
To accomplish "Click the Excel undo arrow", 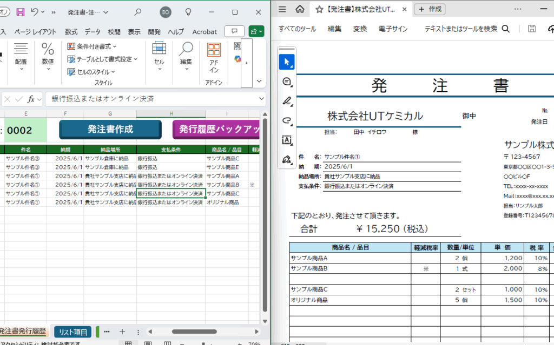I will click(34, 12).
